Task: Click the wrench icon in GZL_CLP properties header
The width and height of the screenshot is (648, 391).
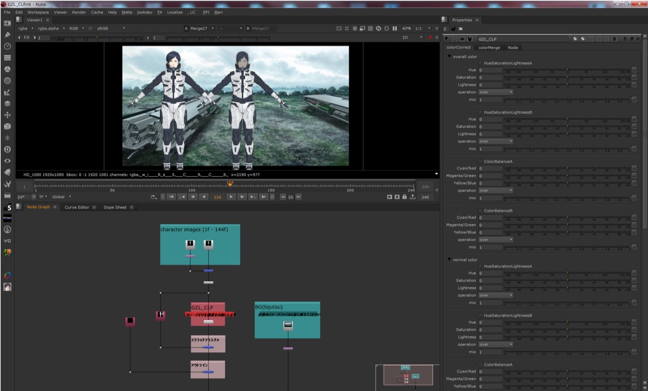Action: (470, 39)
